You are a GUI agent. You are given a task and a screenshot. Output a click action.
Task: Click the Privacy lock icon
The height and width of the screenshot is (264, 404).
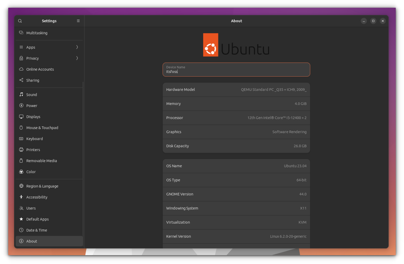click(x=21, y=58)
